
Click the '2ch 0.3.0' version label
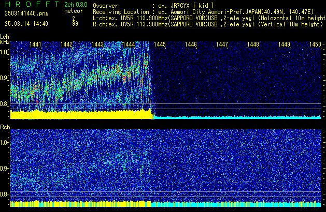[76, 5]
